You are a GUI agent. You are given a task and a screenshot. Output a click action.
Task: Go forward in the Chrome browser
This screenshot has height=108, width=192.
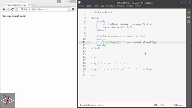tap(8, 9)
